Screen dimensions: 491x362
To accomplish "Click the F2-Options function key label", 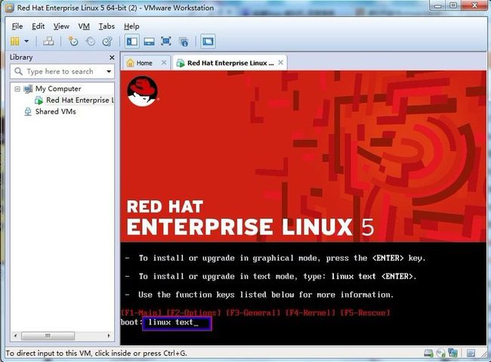I will pos(193,312).
